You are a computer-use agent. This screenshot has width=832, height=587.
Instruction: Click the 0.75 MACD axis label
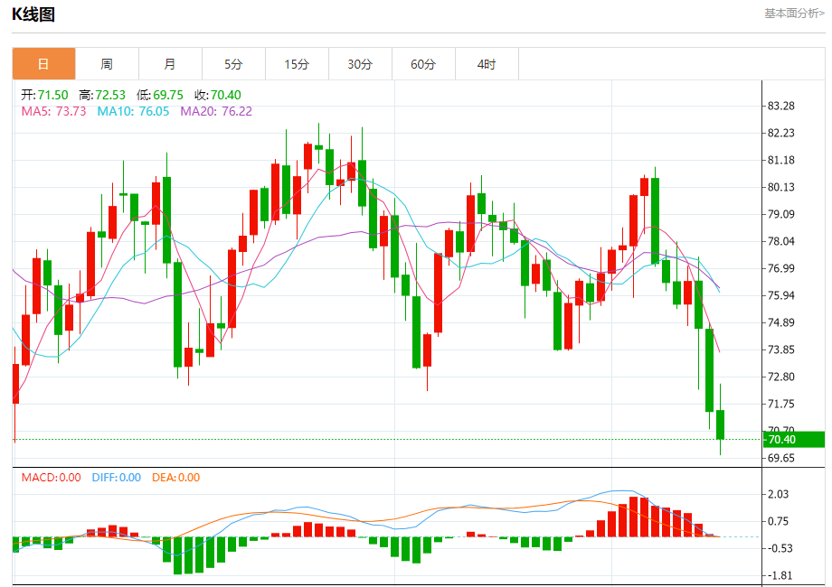(x=778, y=521)
